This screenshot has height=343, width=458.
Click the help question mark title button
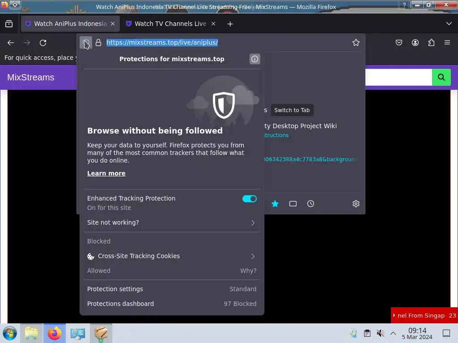(x=404, y=4)
